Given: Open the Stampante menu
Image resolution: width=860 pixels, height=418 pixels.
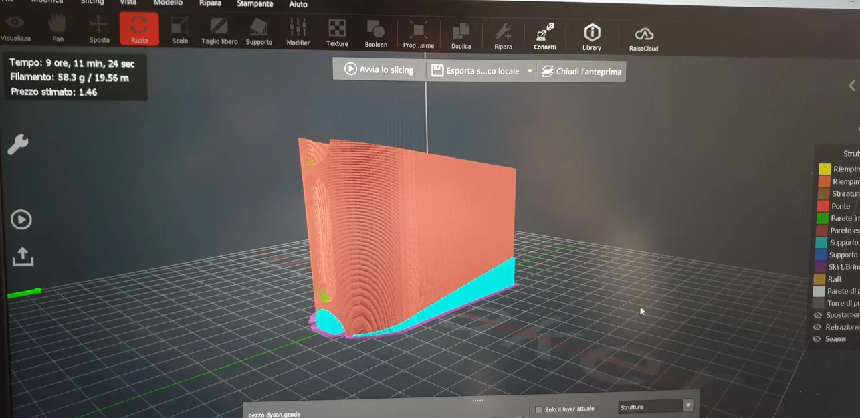Looking at the screenshot, I should (x=255, y=3).
